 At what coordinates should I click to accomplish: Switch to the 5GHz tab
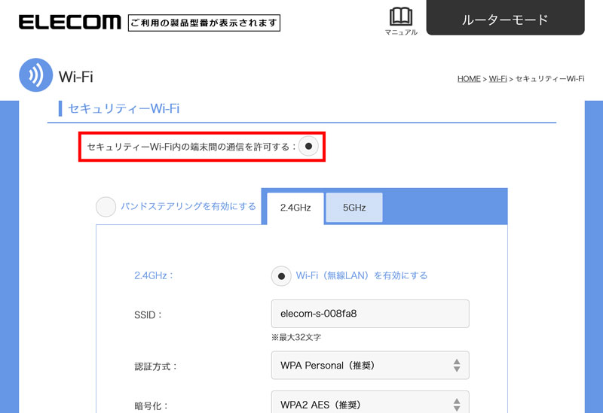tap(354, 208)
